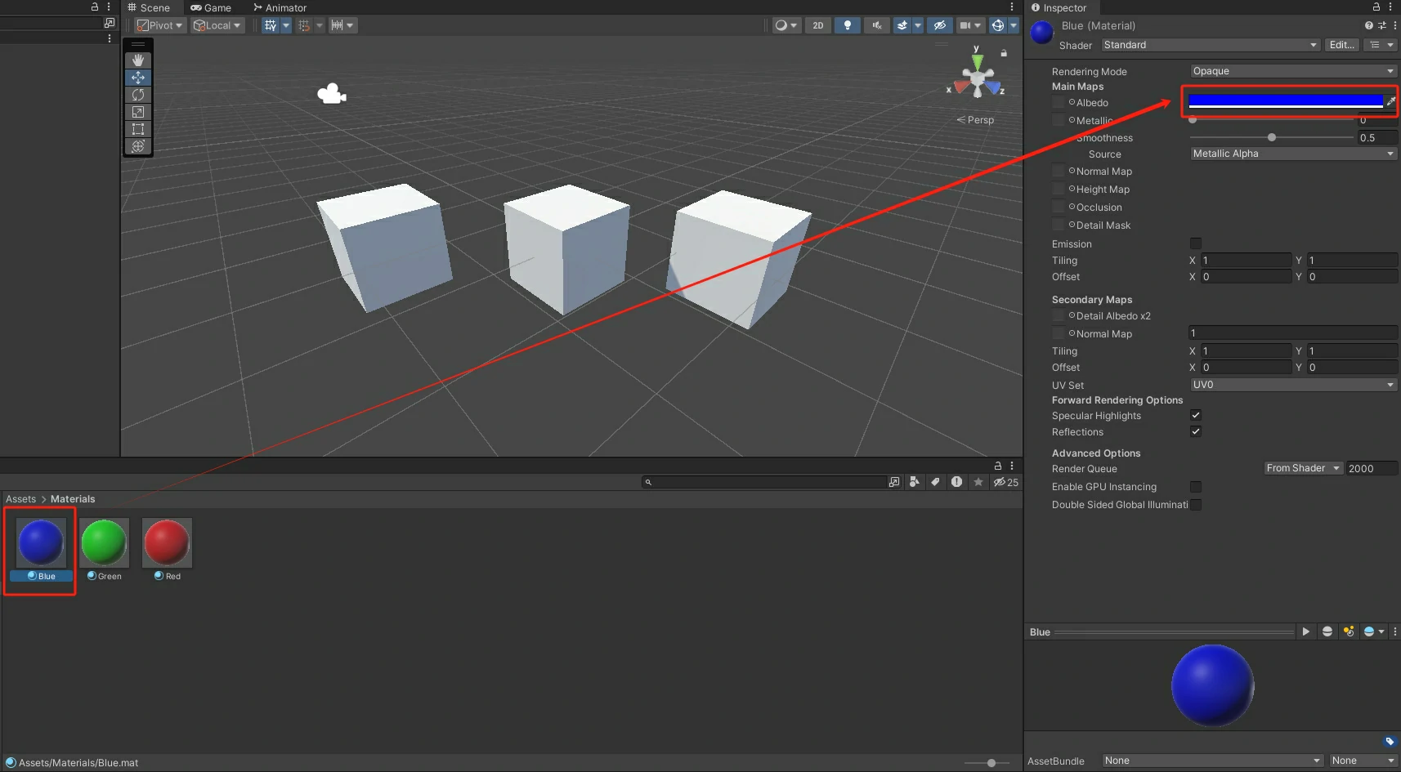Image resolution: width=1401 pixels, height=772 pixels.
Task: Toggle 2D view mode
Action: click(818, 25)
